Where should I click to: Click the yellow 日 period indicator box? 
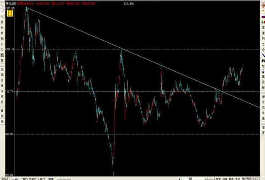point(10,13)
